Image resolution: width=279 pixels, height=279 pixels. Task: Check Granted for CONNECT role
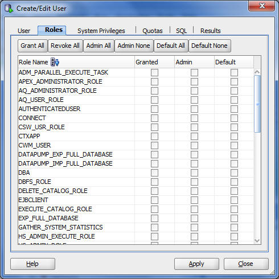tap(154, 118)
